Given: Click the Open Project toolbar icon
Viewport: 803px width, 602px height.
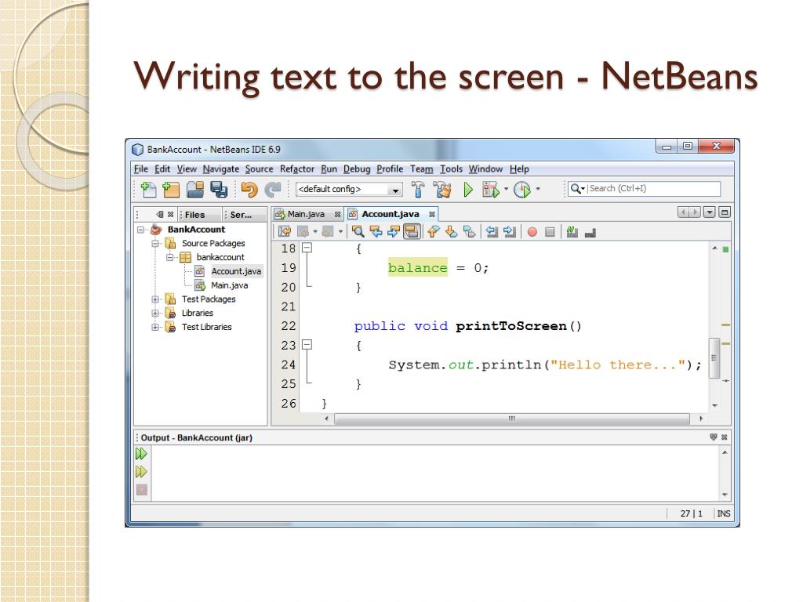Looking at the screenshot, I should click(x=194, y=190).
